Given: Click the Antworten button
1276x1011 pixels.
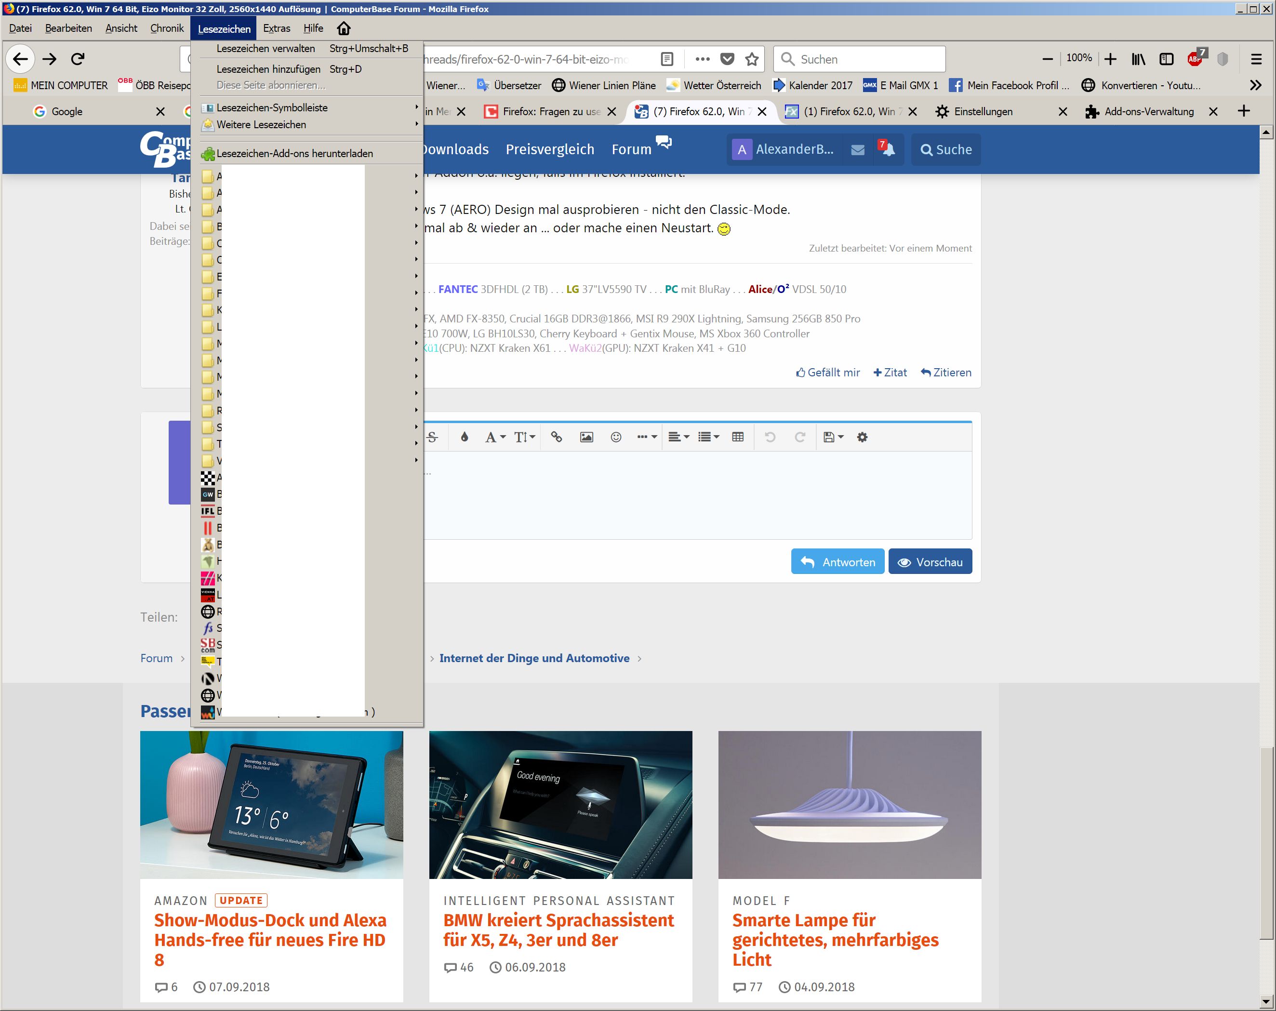Looking at the screenshot, I should pyautogui.click(x=837, y=562).
